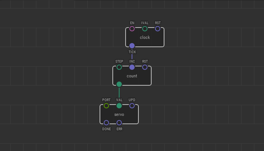Select the servo node body

coord(126,114)
